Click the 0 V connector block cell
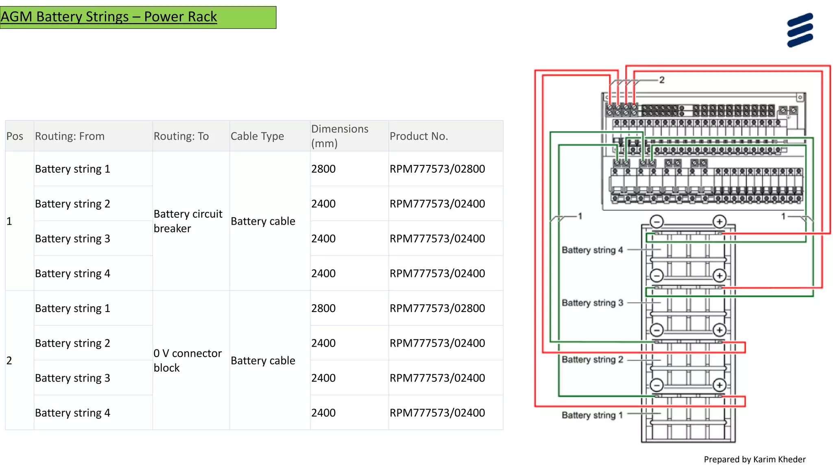 pos(188,360)
